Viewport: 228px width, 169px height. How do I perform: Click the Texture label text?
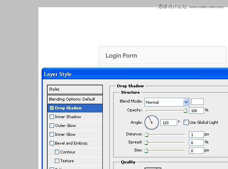tap(67, 161)
